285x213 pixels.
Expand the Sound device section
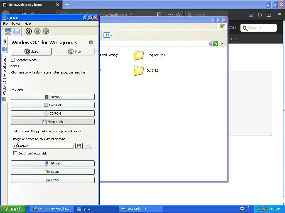click(53, 171)
